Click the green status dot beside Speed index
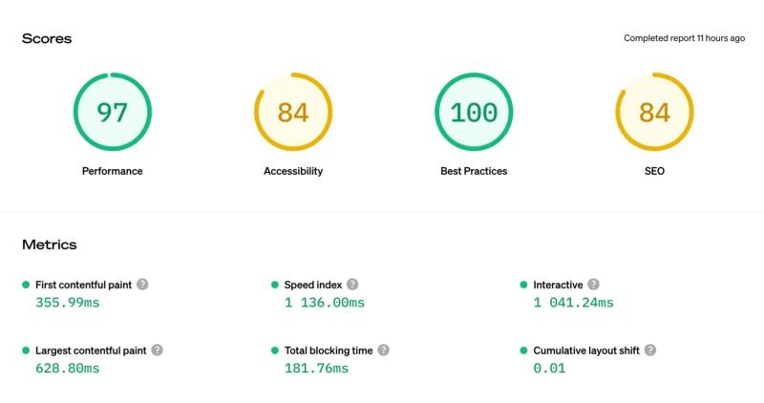764x403 pixels. [275, 285]
